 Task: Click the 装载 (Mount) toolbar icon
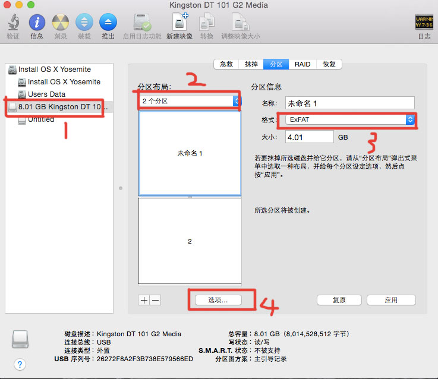[84, 23]
